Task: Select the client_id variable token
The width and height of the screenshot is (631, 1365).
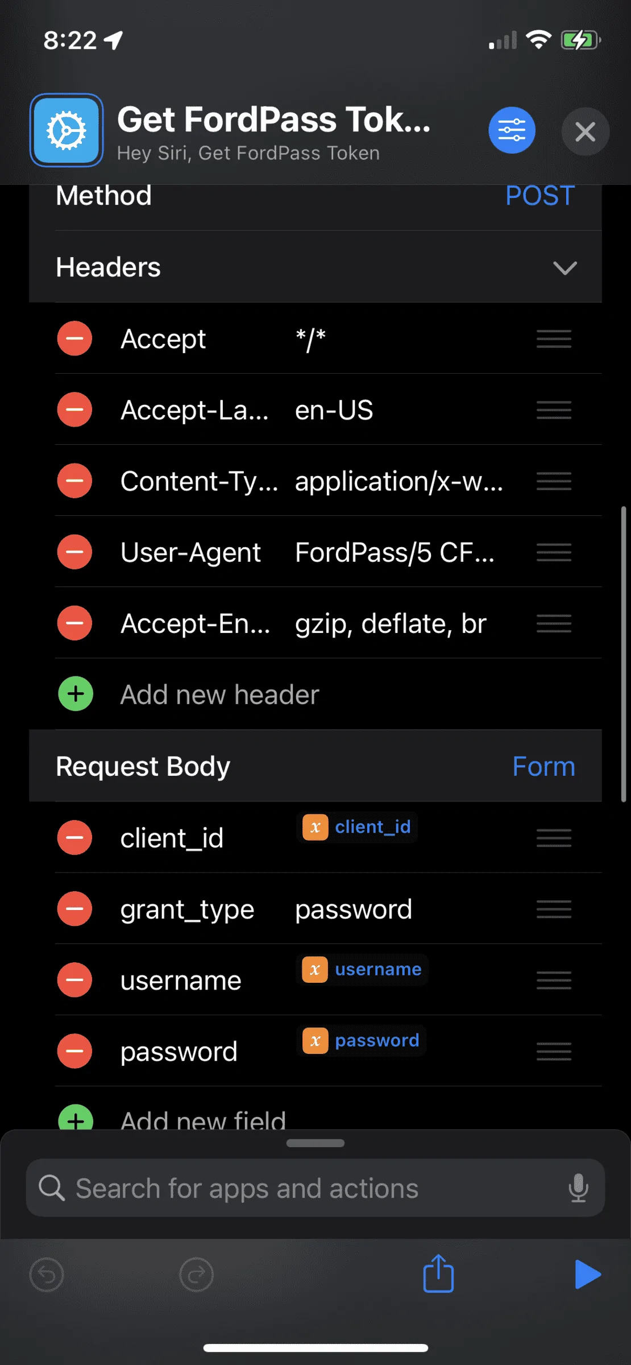Action: (357, 827)
